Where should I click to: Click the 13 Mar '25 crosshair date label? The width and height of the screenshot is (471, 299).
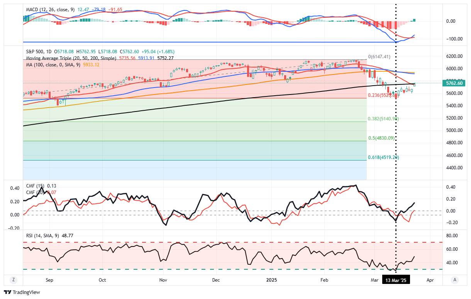[x=396, y=280]
